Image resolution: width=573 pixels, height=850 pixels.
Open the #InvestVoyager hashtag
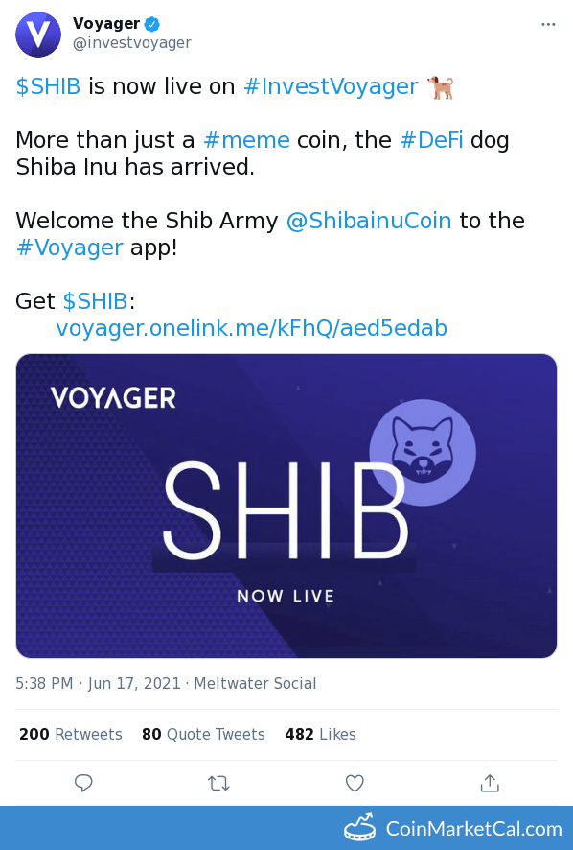(330, 86)
